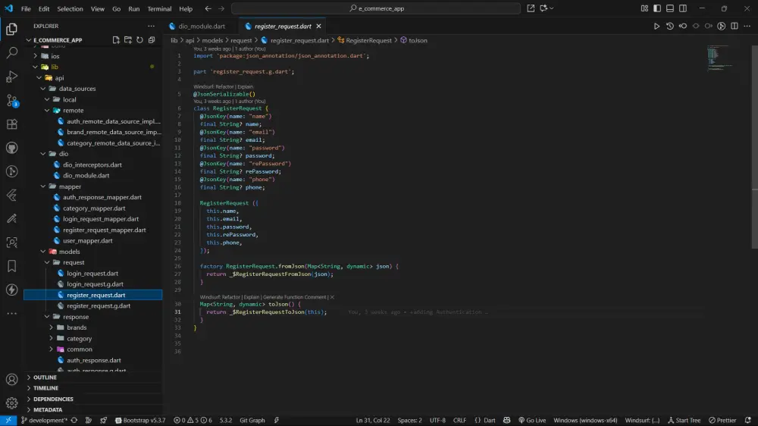Switch to the dio_module.dart tab
Screen dimensions: 758x426
(202, 26)
